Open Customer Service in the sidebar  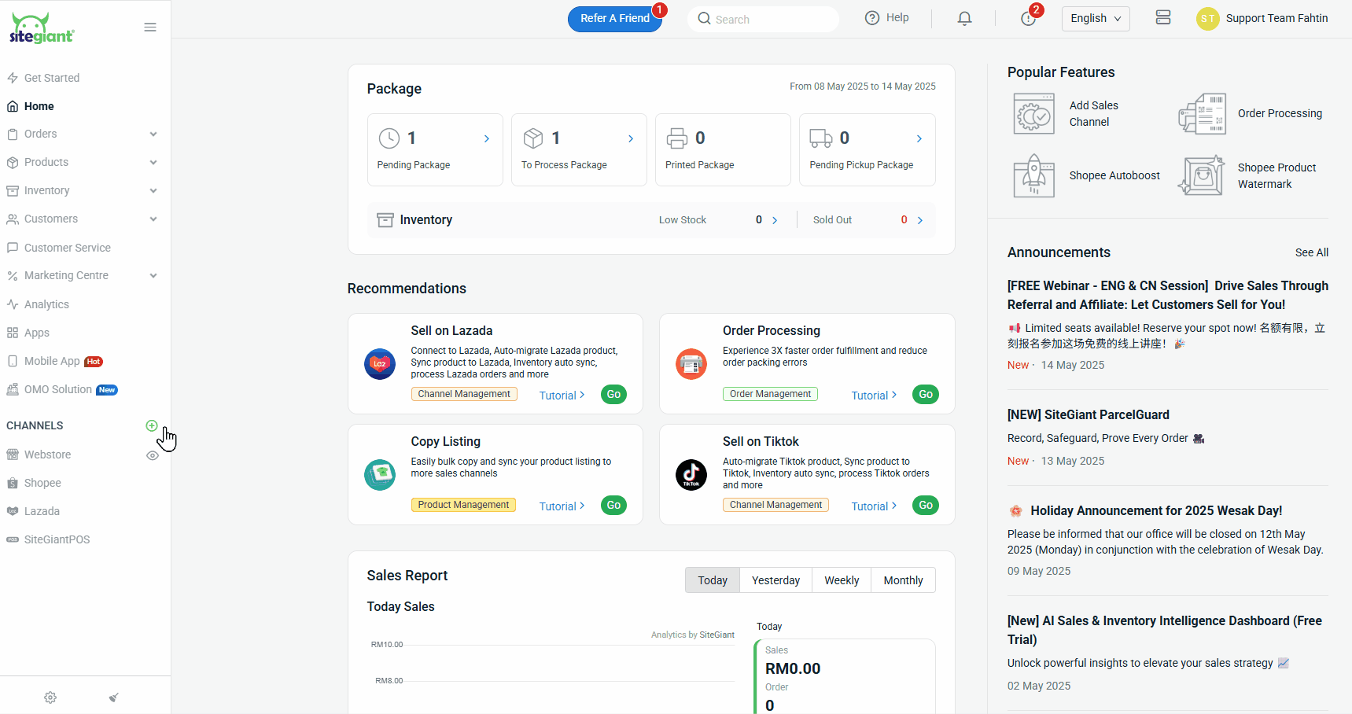click(68, 248)
